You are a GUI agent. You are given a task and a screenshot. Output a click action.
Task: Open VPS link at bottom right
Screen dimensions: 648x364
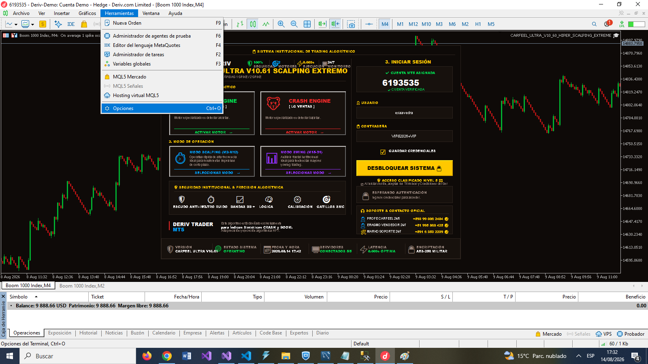click(x=603, y=334)
